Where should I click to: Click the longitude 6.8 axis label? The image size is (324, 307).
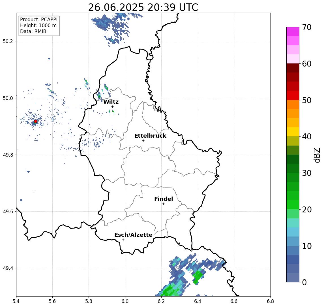(270, 301)
